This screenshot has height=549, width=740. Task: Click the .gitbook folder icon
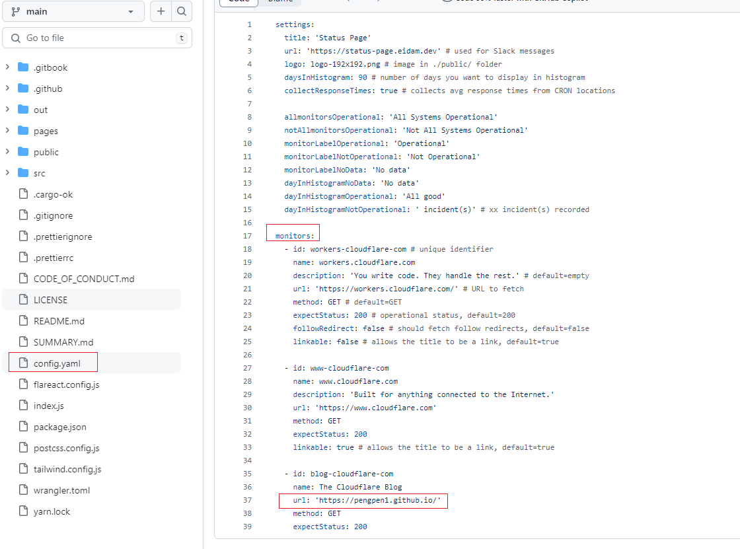pyautogui.click(x=23, y=67)
